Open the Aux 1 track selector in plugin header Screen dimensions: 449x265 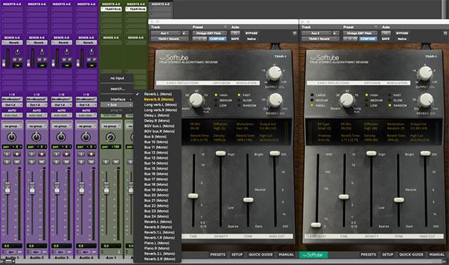(x=165, y=33)
